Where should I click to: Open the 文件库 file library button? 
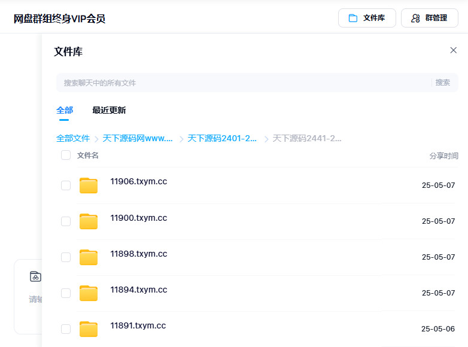[x=367, y=18]
